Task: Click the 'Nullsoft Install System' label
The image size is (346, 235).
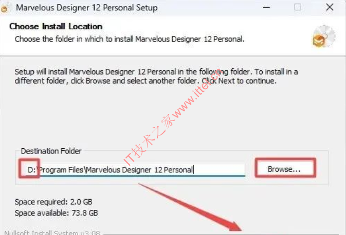Action: click(x=52, y=232)
